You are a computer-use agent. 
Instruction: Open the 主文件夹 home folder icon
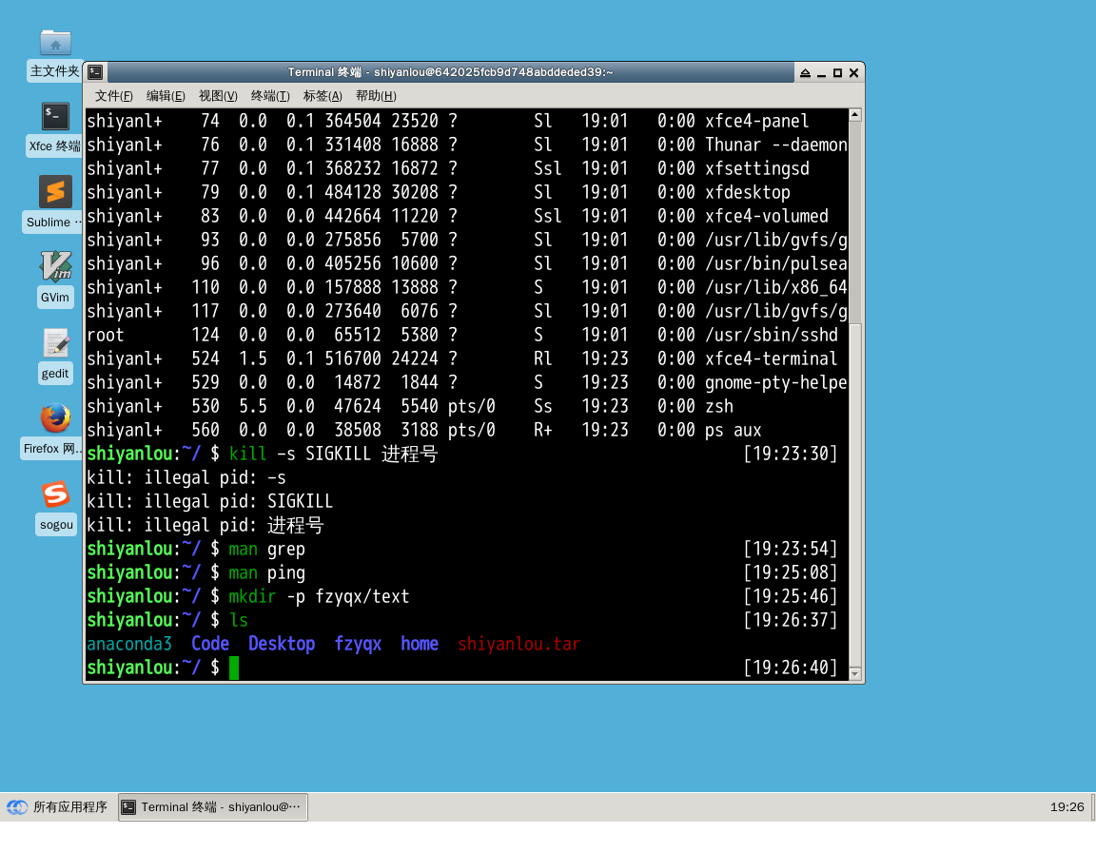(55, 44)
